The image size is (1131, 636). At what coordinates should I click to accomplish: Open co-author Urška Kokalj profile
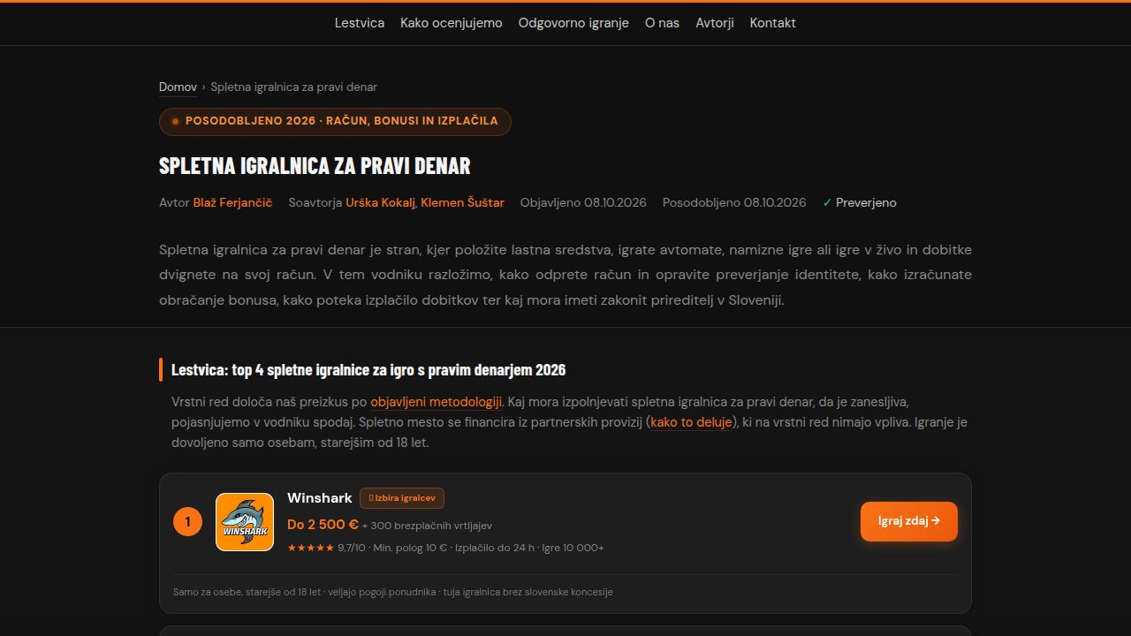[380, 202]
